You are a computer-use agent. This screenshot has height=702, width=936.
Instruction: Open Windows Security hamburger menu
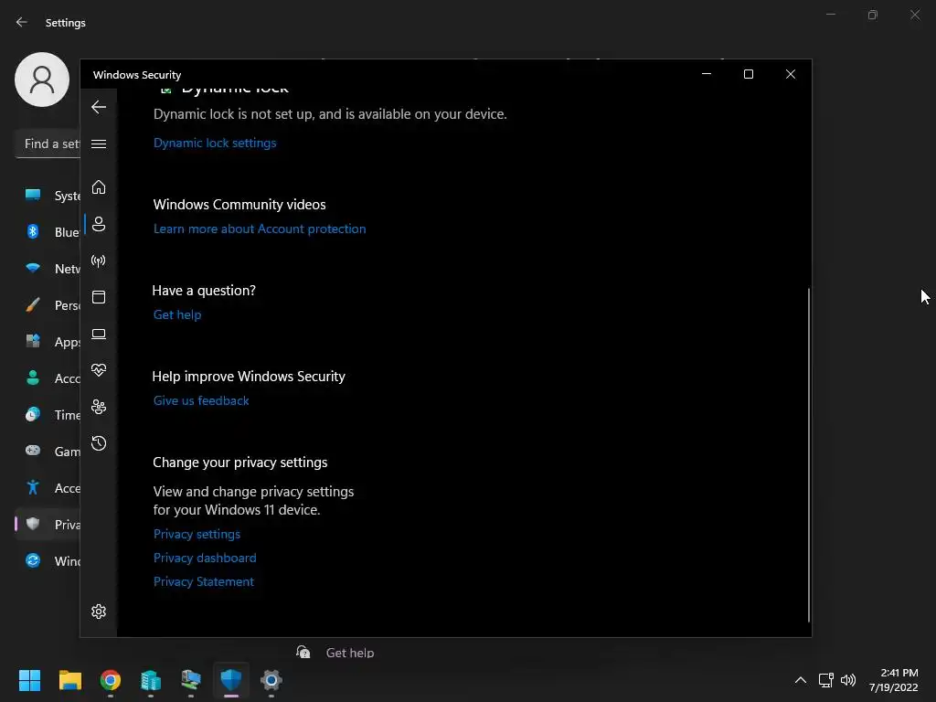tap(99, 144)
